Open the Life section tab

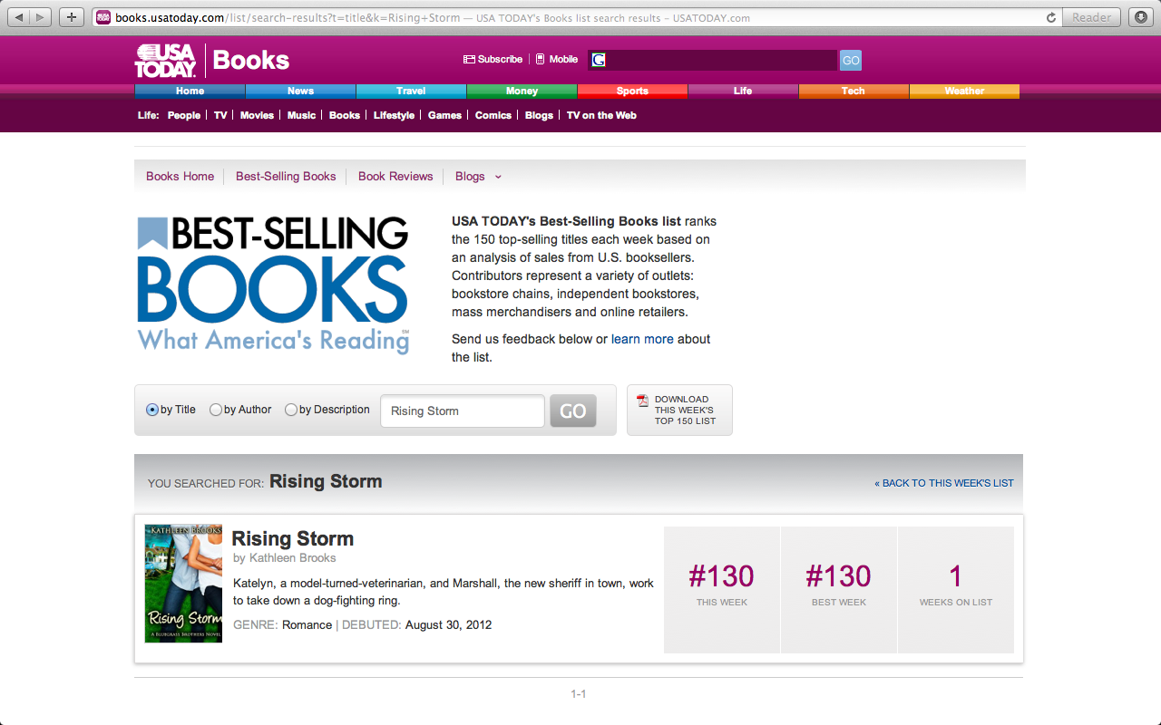click(x=743, y=91)
